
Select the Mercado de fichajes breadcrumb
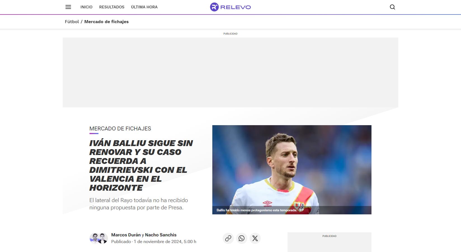[106, 22]
